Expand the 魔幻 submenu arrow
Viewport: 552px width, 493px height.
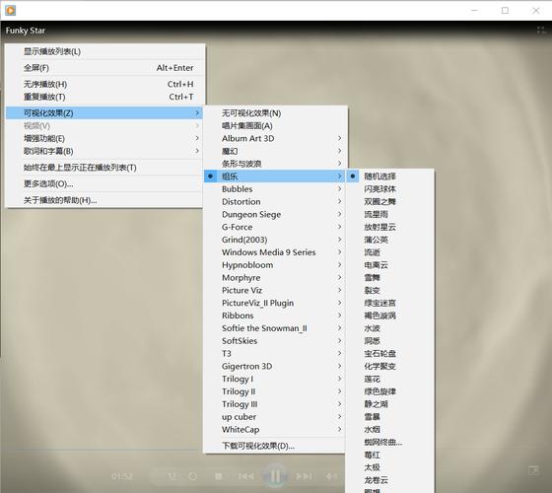coord(339,151)
